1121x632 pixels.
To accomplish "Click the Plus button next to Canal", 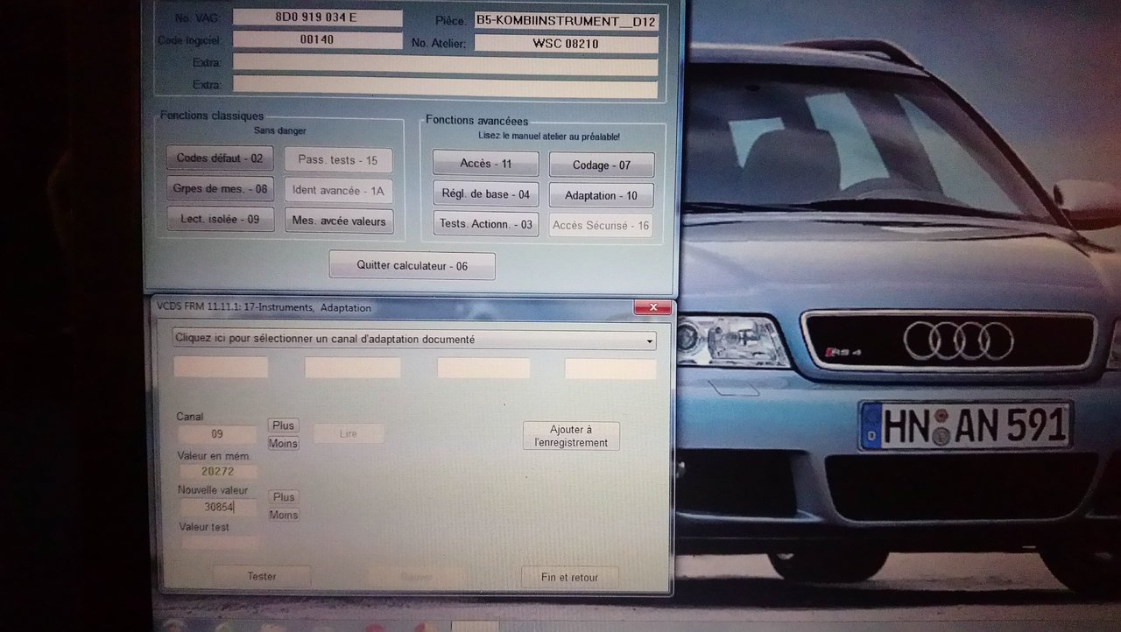I will point(283,425).
